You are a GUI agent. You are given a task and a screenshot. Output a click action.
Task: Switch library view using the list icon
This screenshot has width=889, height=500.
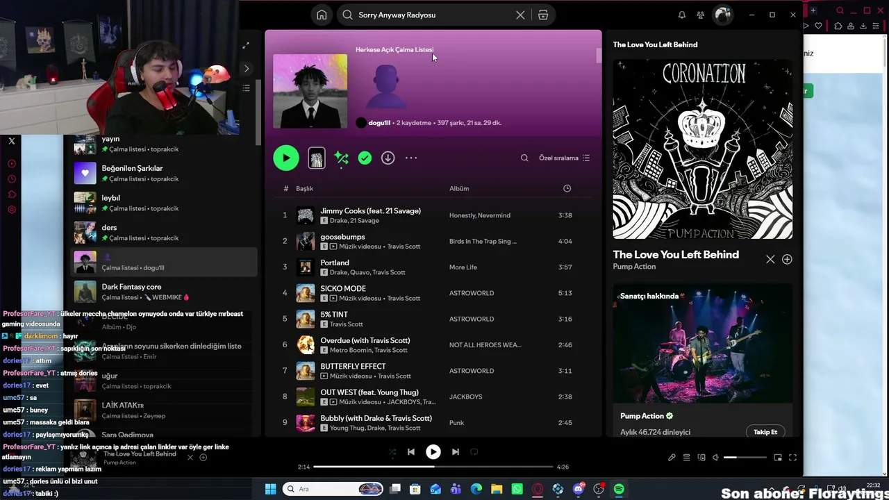[x=246, y=88]
